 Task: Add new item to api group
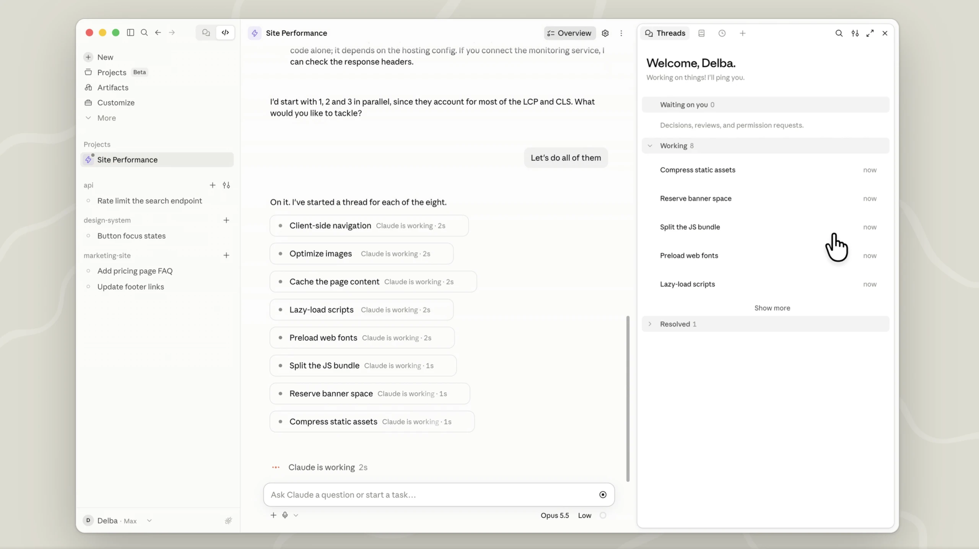[x=213, y=185]
